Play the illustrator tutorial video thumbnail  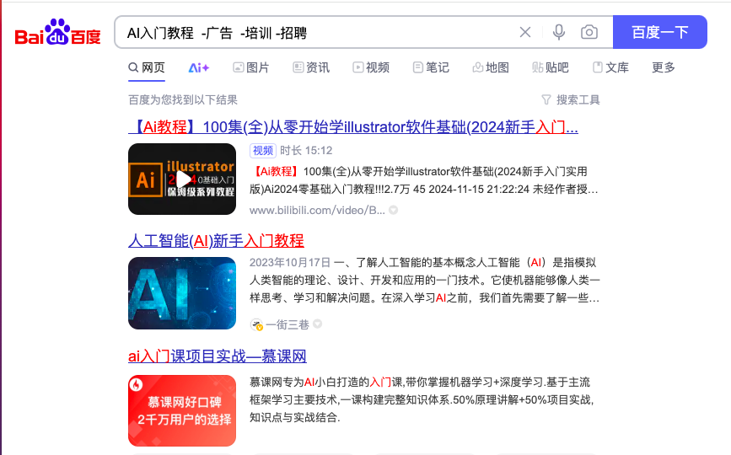point(182,179)
